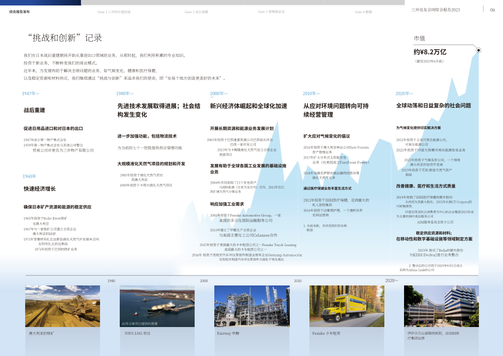Click the 为气候变化提供切实解决方案 subheading
The width and height of the screenshot is (503, 356).
pyautogui.click(x=418, y=128)
